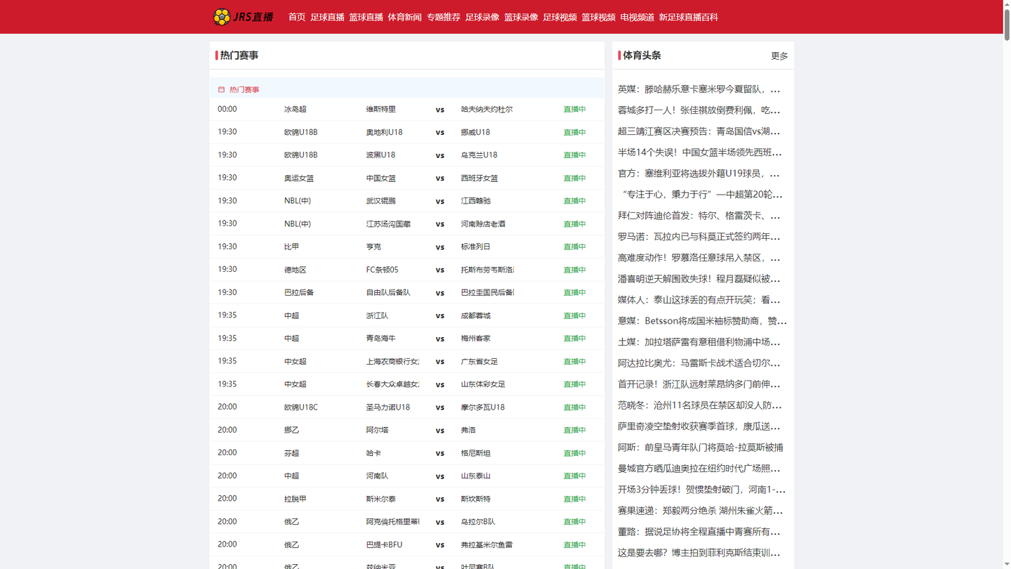Open headline 媒体人：泰山这球丢的有点开玩笑

click(x=699, y=300)
